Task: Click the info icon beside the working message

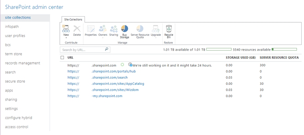Action: (x=131, y=65)
